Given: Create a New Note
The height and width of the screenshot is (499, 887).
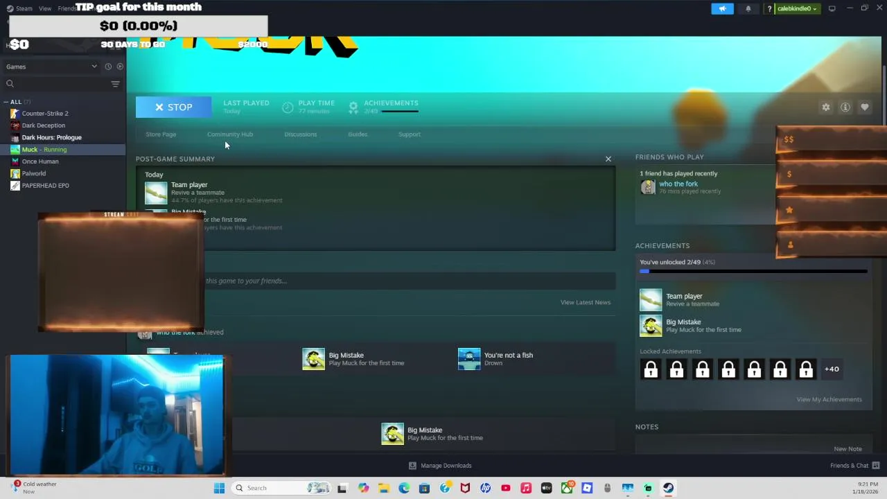Looking at the screenshot, I should [848, 449].
